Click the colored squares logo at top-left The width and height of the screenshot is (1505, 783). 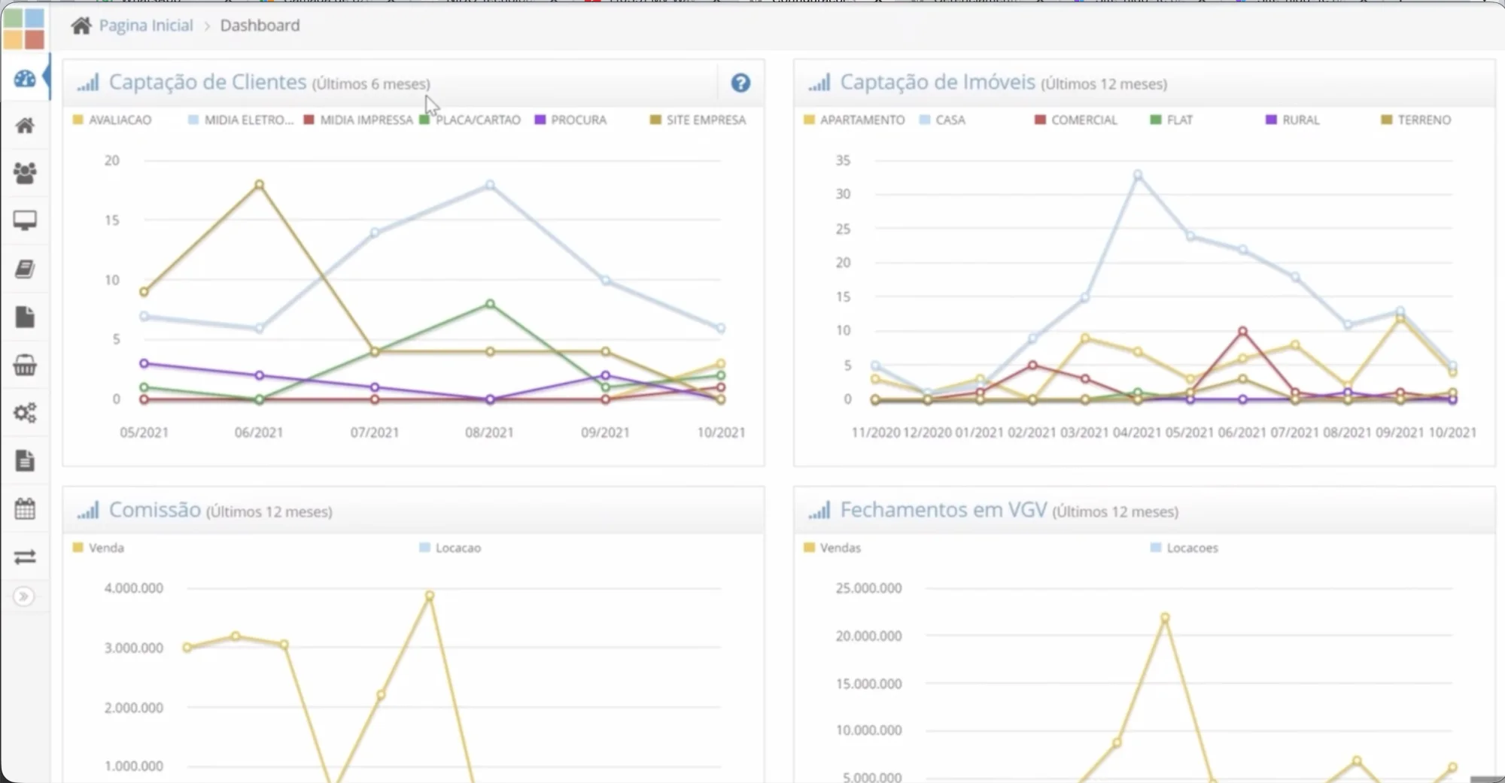click(x=24, y=29)
